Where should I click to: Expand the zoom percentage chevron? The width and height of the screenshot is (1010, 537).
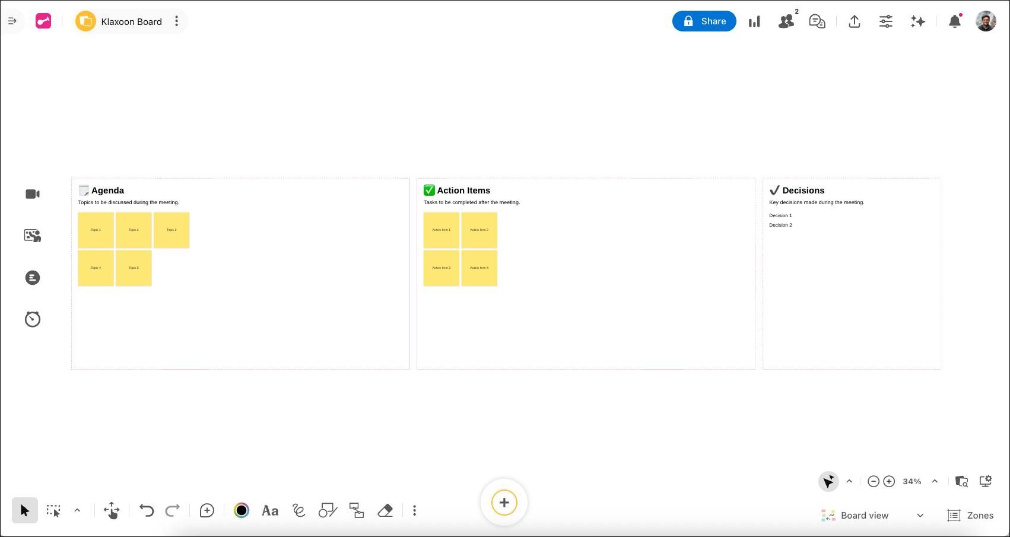[935, 481]
